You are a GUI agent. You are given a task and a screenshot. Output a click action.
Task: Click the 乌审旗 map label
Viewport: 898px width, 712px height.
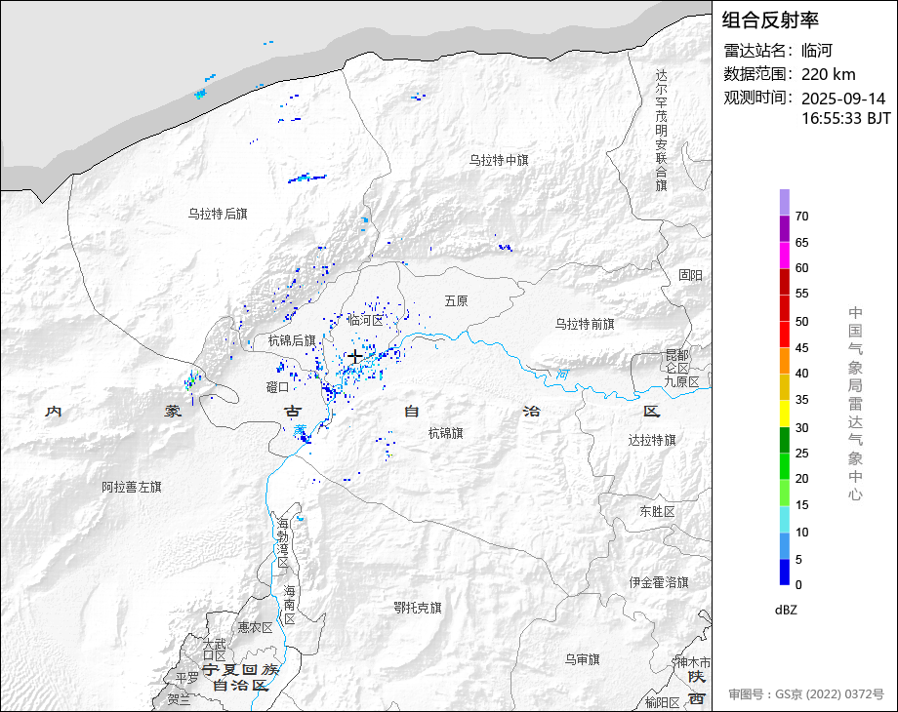pyautogui.click(x=583, y=660)
